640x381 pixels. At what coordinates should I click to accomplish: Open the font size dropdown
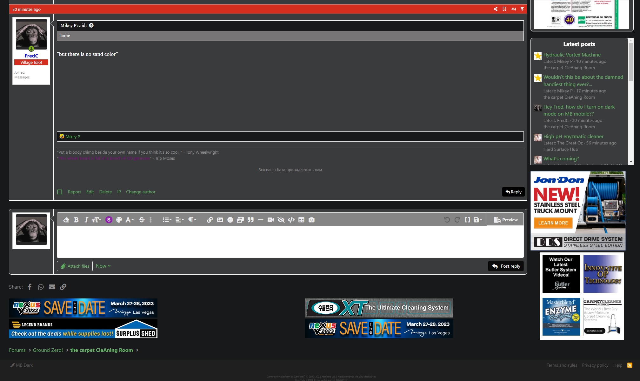(96, 220)
